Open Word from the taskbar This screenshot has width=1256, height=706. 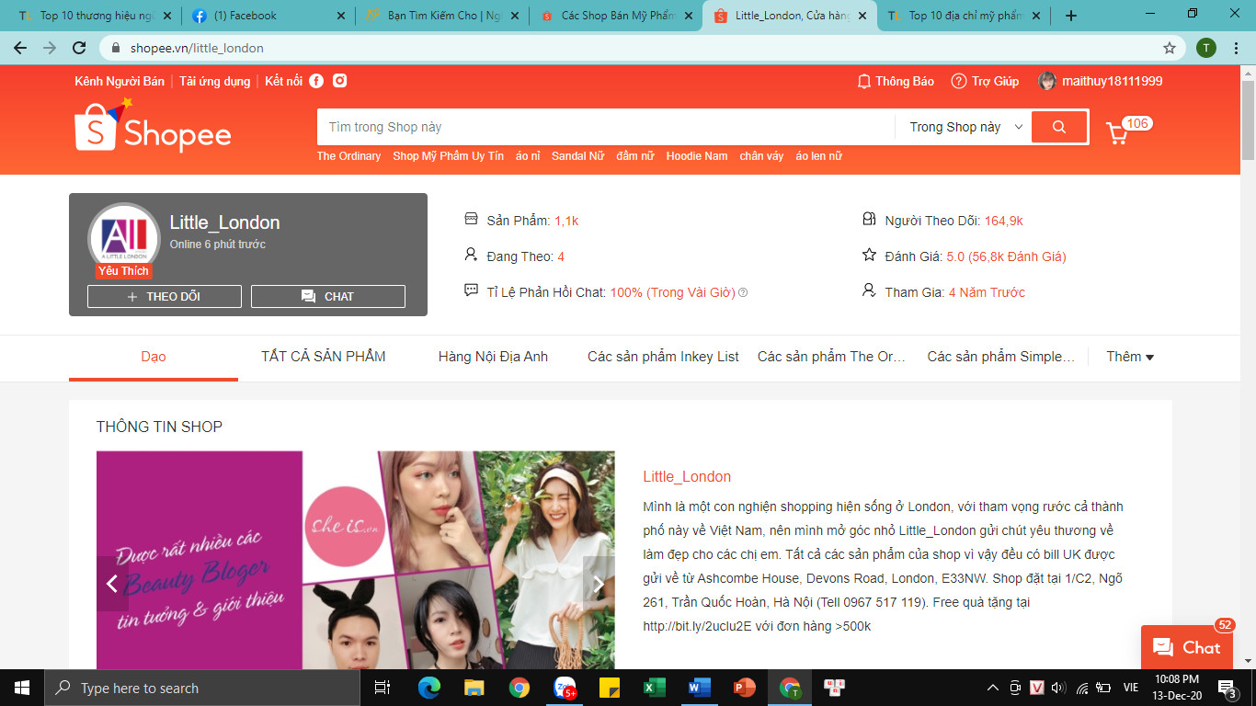[x=700, y=688]
